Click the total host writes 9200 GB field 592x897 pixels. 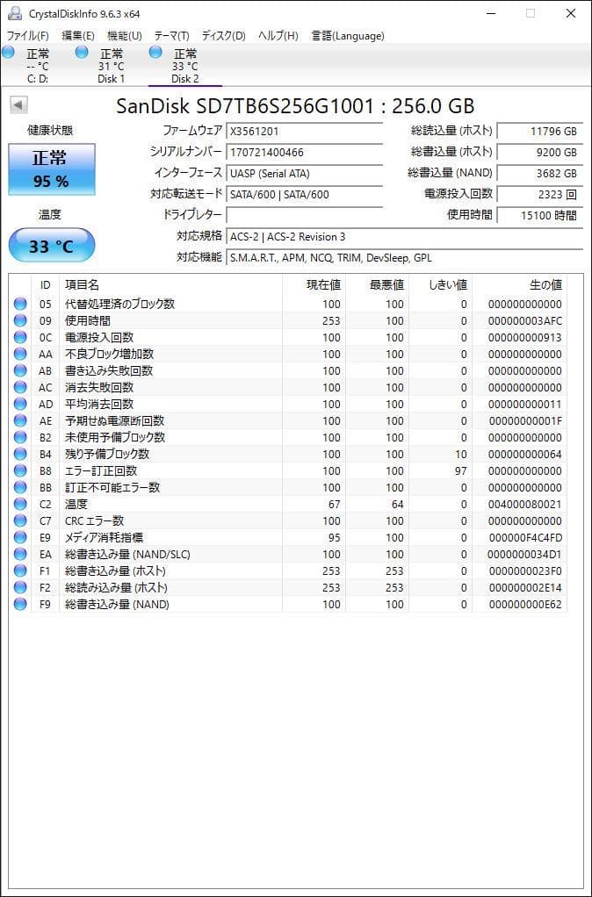point(540,152)
